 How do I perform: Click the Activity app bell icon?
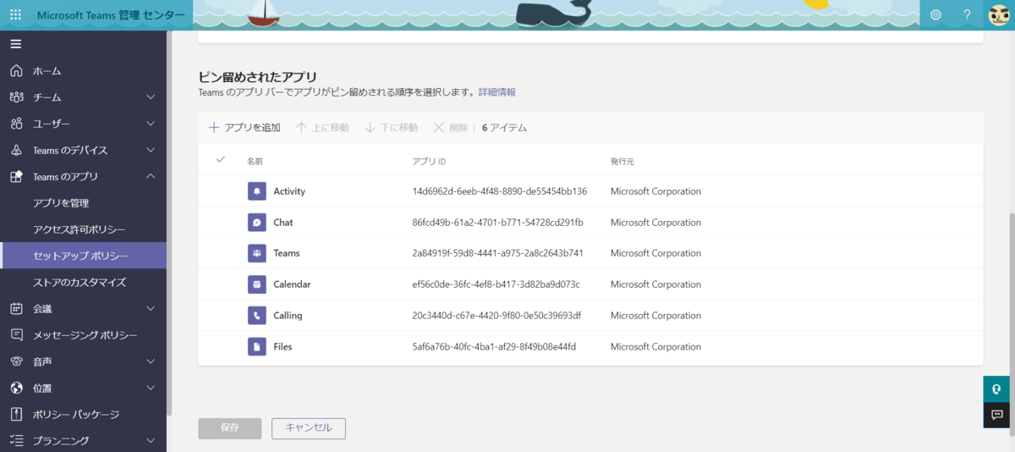(x=256, y=191)
